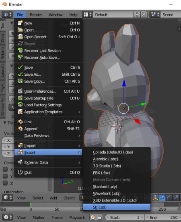Toggle the 3D manipulator axes icon
Screen dimensions: 181x222
click(156, 198)
